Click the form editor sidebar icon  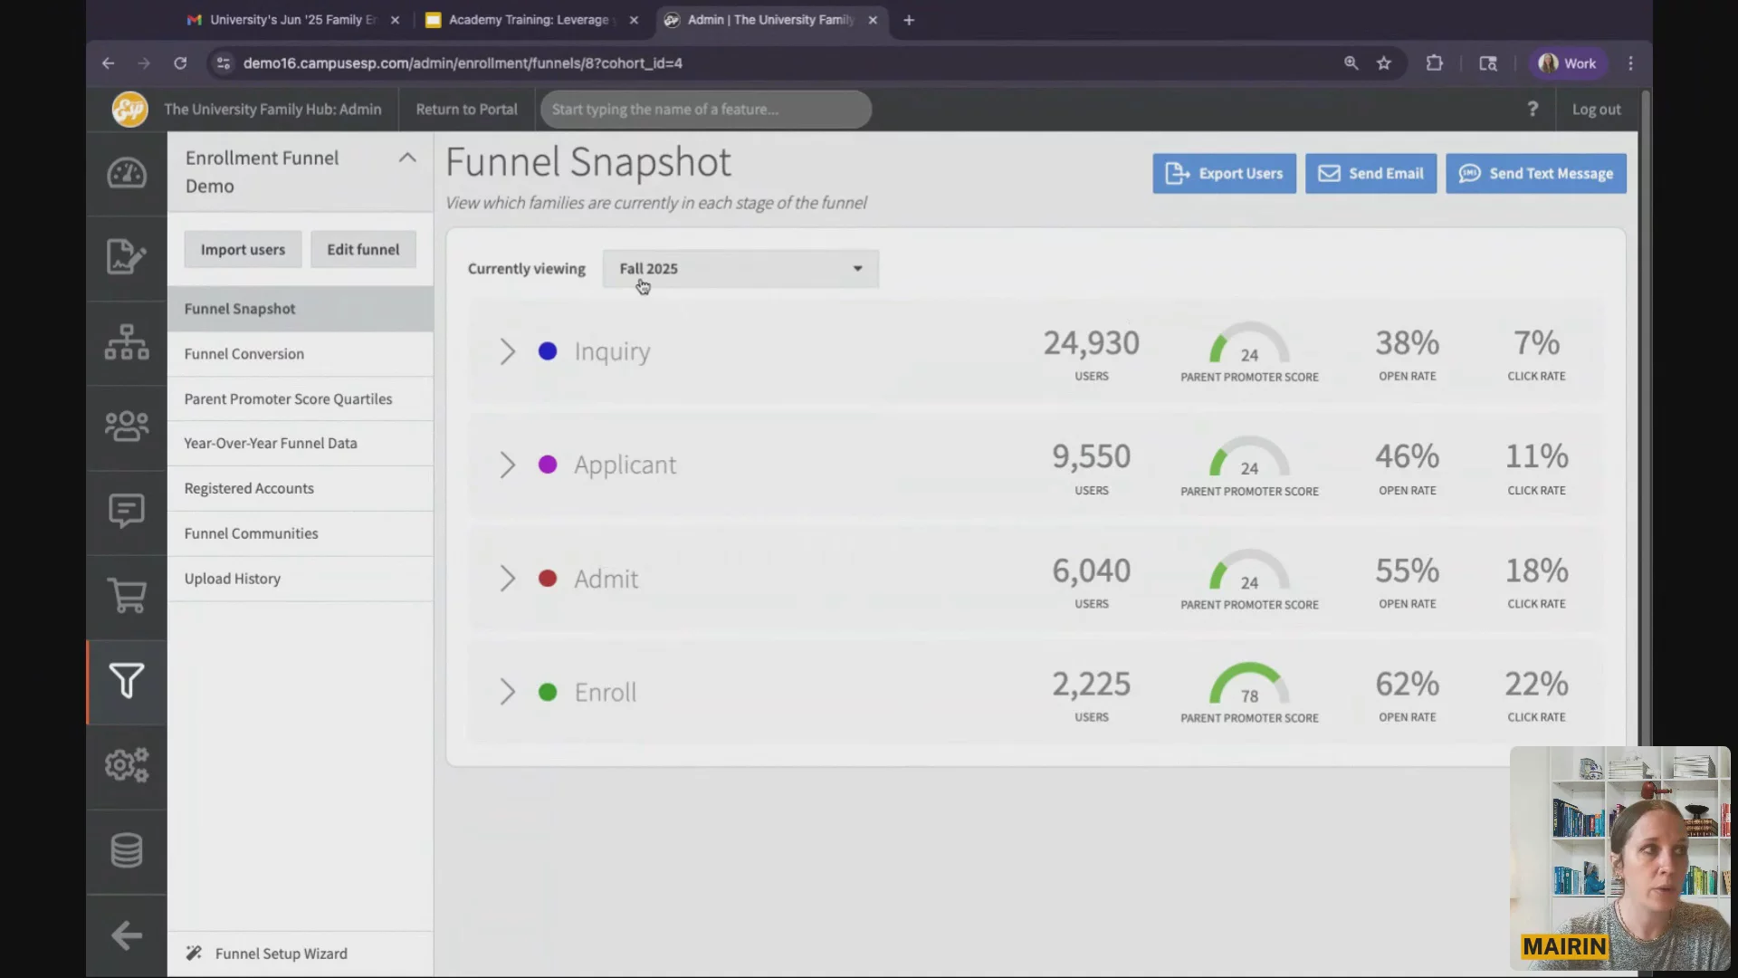pyautogui.click(x=127, y=257)
